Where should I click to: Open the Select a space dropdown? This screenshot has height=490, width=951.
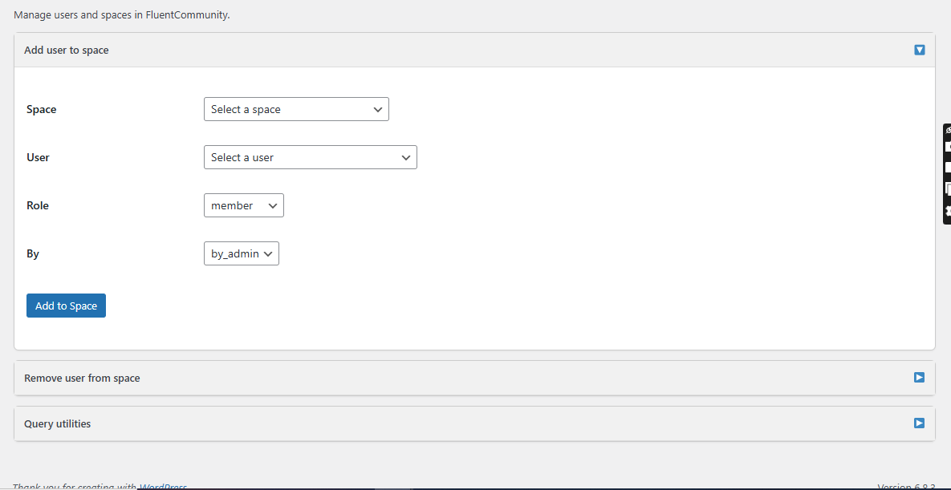296,109
